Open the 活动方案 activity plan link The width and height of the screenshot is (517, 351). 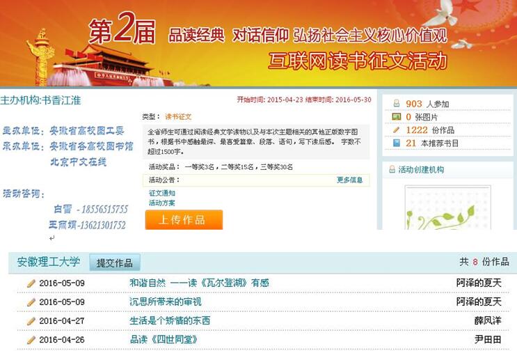point(161,203)
